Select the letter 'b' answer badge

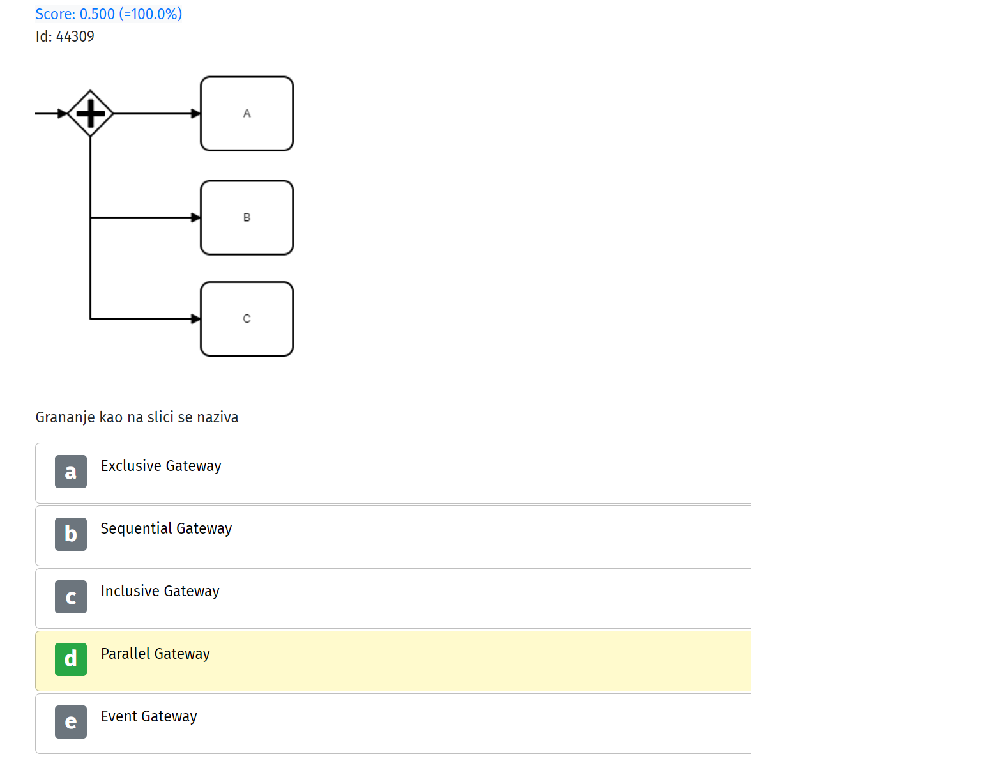click(x=71, y=534)
